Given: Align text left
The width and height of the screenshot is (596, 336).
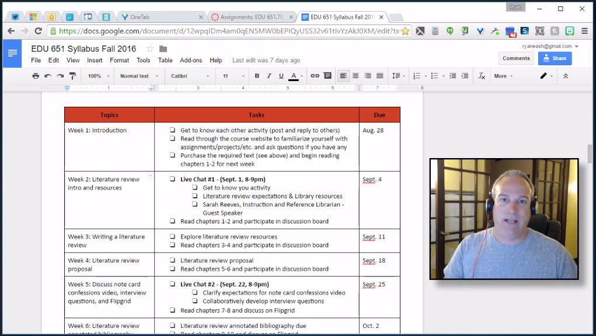Looking at the screenshot, I should click(343, 76).
